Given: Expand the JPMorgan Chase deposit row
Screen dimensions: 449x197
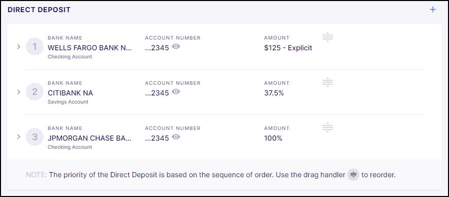Looking at the screenshot, I should point(19,137).
